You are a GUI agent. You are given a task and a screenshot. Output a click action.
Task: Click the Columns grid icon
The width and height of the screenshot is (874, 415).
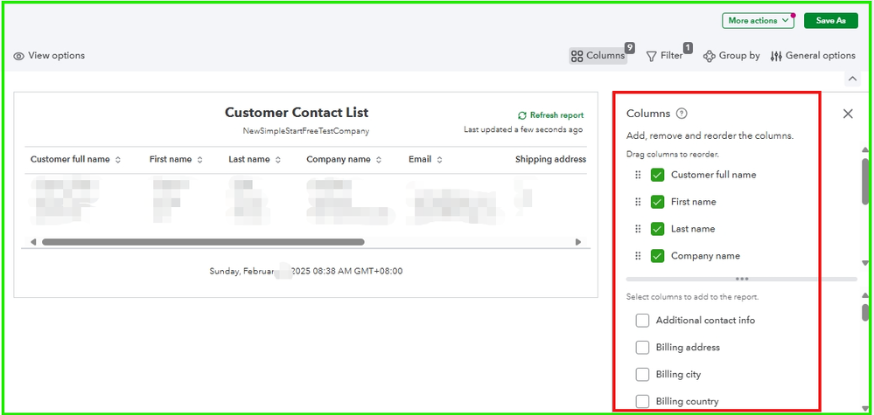[577, 56]
